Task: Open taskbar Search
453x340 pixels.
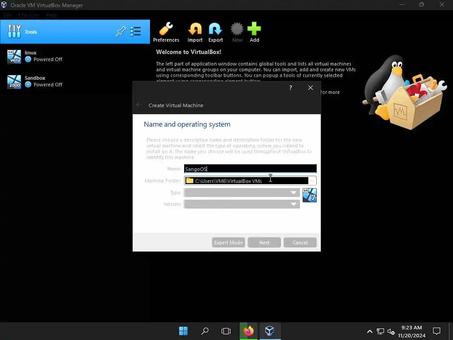Action: point(205,331)
